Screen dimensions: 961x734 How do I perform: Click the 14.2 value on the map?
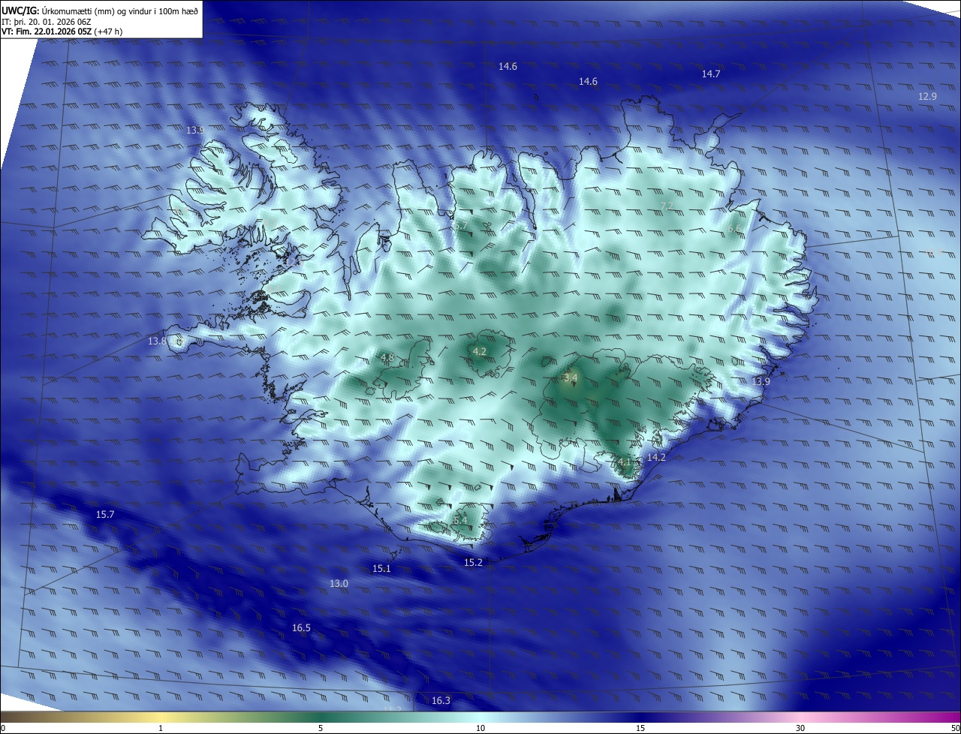click(x=656, y=457)
